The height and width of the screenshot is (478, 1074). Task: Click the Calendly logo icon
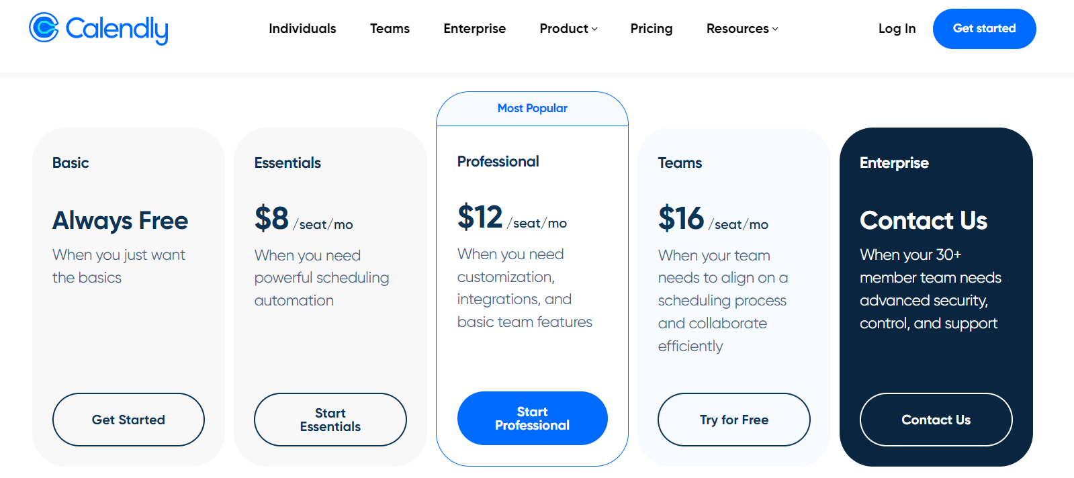tap(44, 28)
